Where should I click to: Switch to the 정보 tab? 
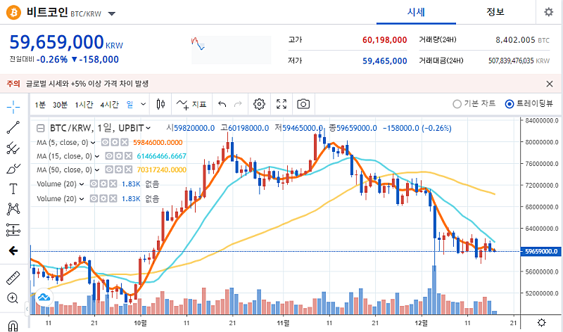[495, 12]
